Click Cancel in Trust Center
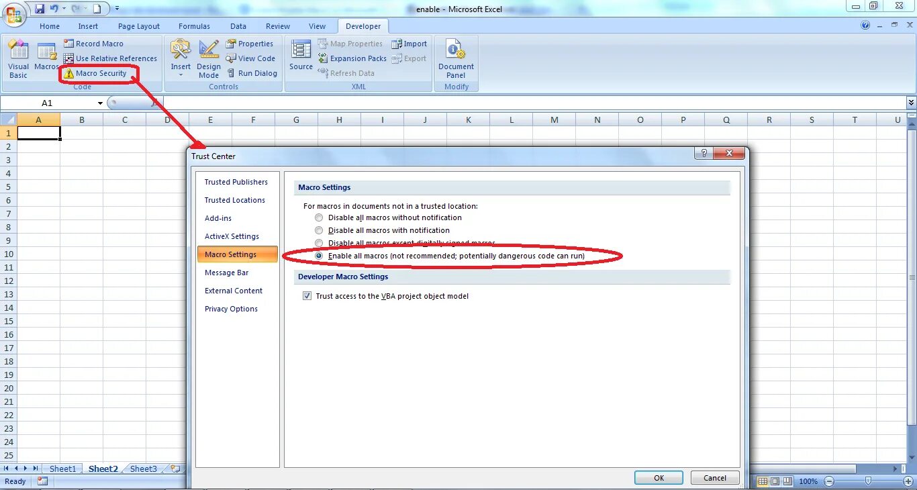The height and width of the screenshot is (490, 917). pyautogui.click(x=714, y=478)
